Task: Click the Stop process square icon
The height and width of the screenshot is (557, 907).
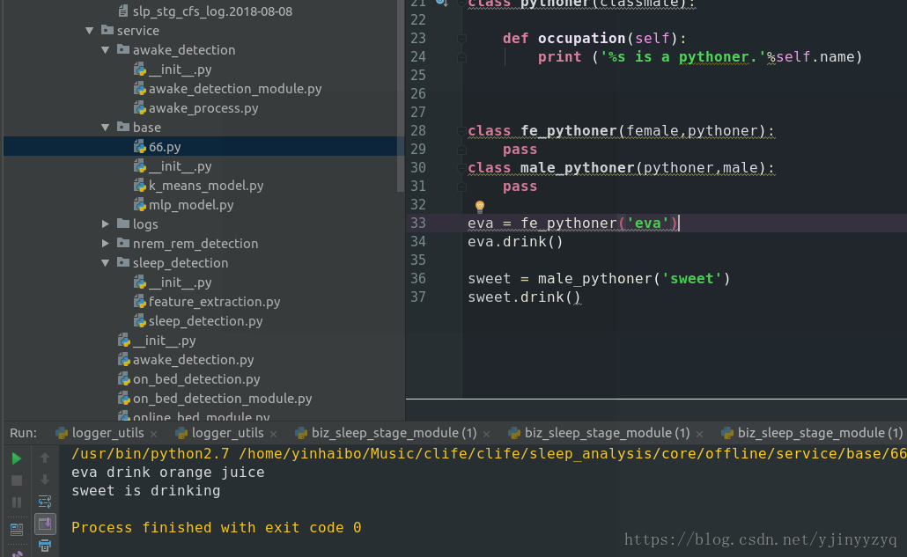Action: coord(17,480)
